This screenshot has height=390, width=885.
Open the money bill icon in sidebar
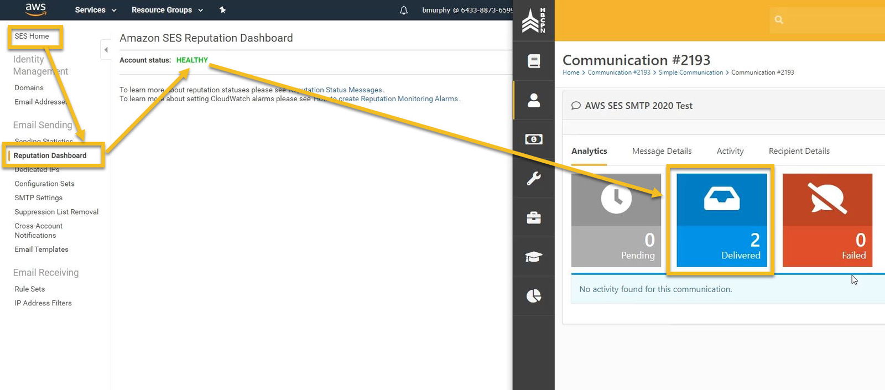[534, 139]
